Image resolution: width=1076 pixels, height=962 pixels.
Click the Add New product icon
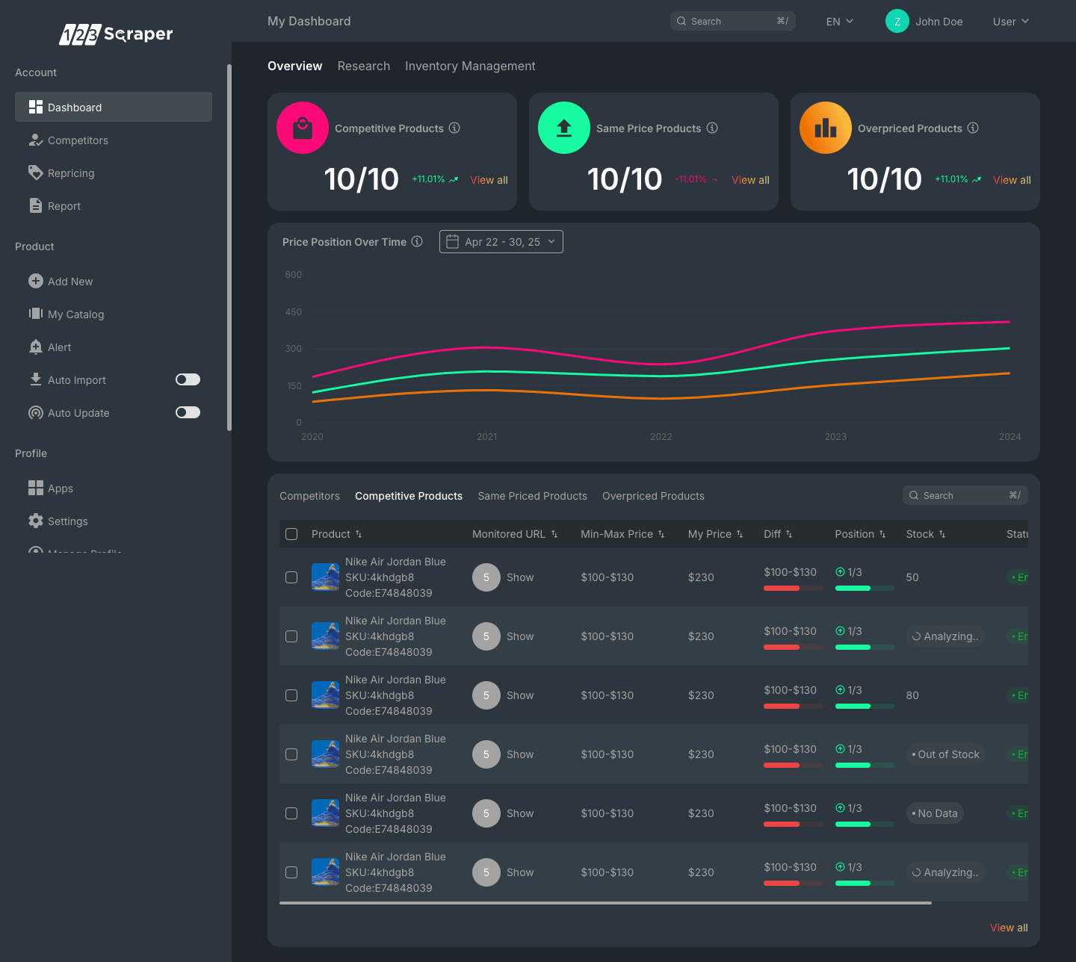36,281
